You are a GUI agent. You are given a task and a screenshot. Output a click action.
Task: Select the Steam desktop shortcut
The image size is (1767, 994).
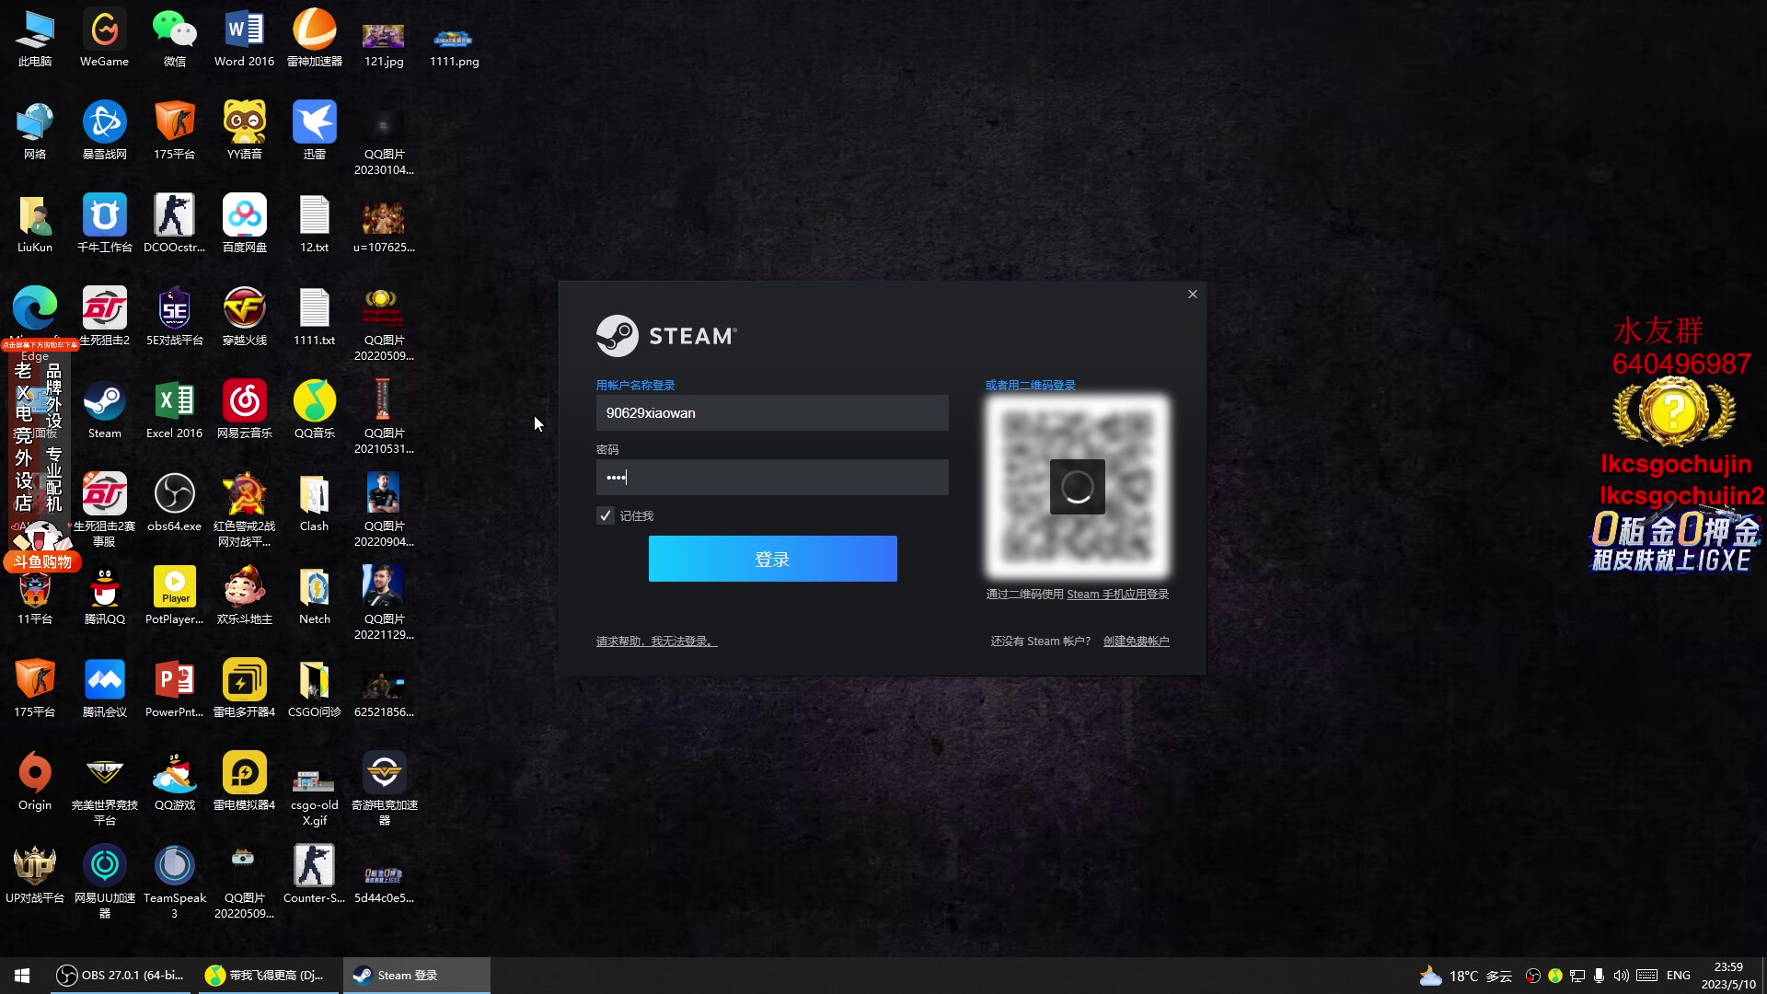(x=104, y=410)
